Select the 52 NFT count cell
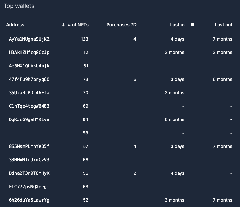Screen dimensions: 240x207 coord(85,200)
